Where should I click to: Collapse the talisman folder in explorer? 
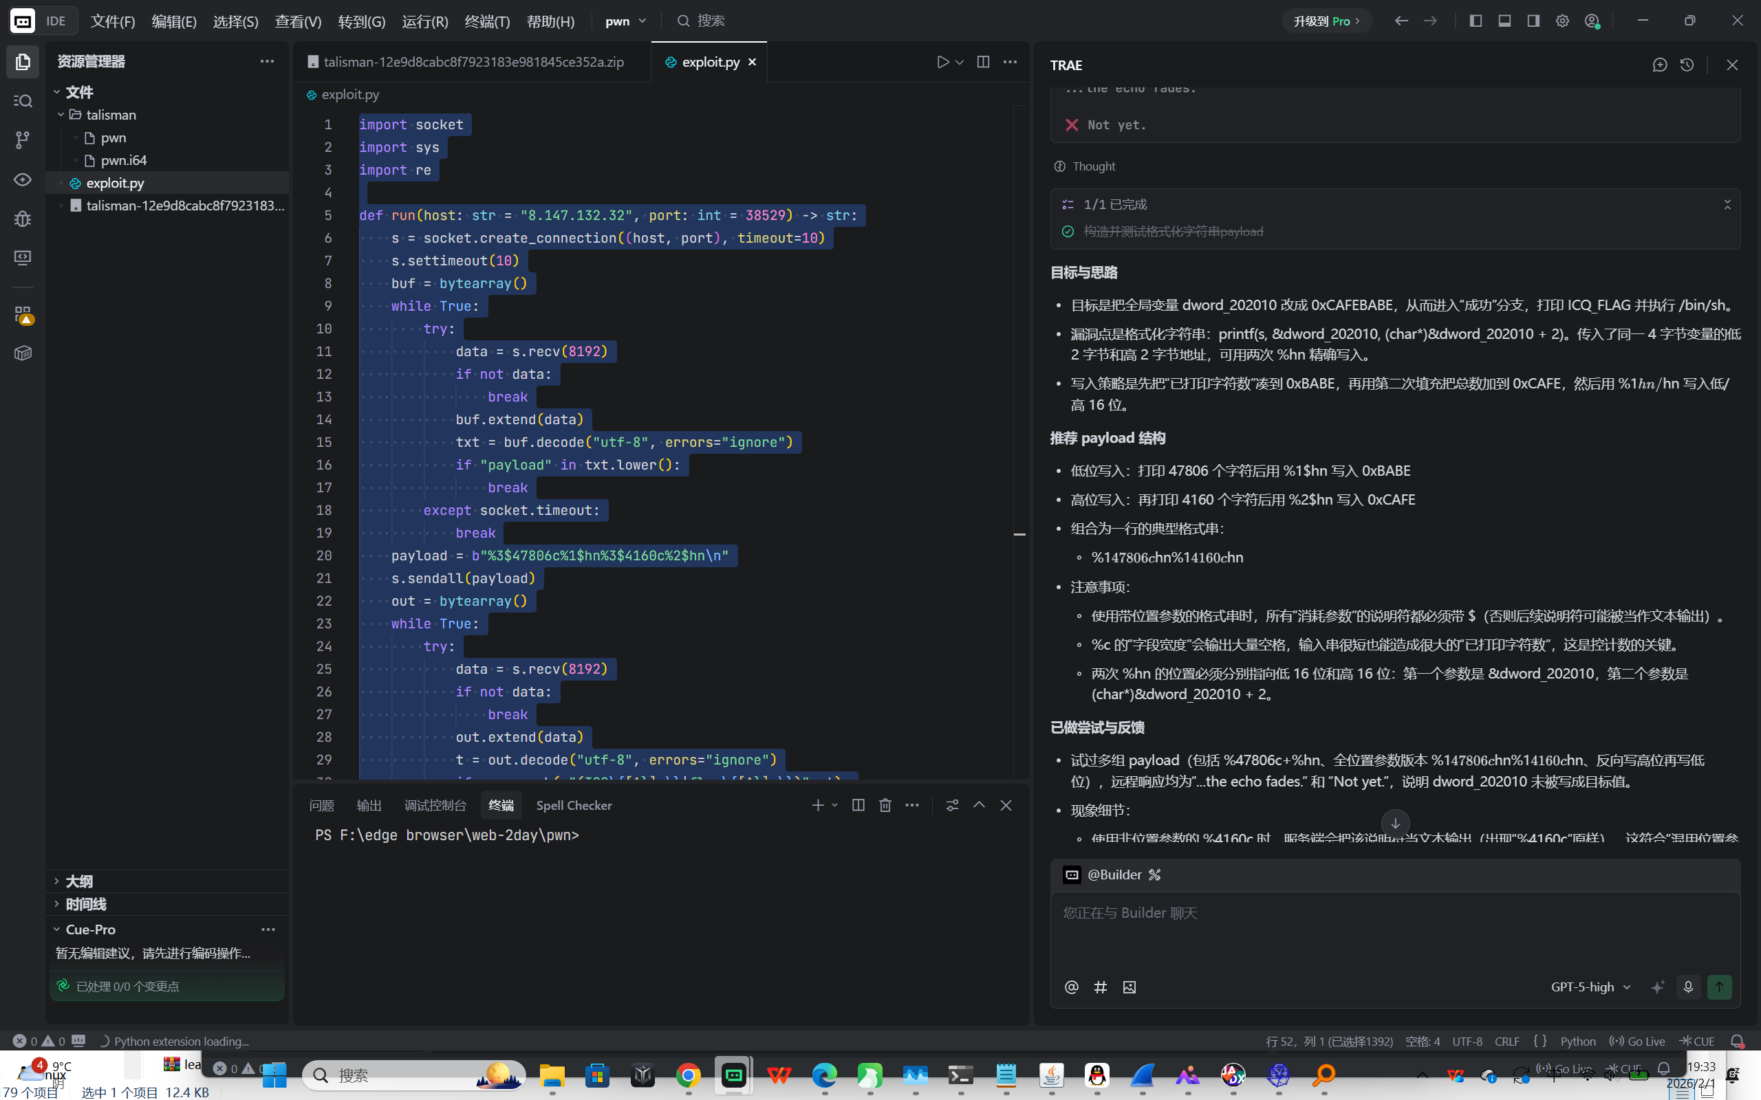[x=61, y=115]
